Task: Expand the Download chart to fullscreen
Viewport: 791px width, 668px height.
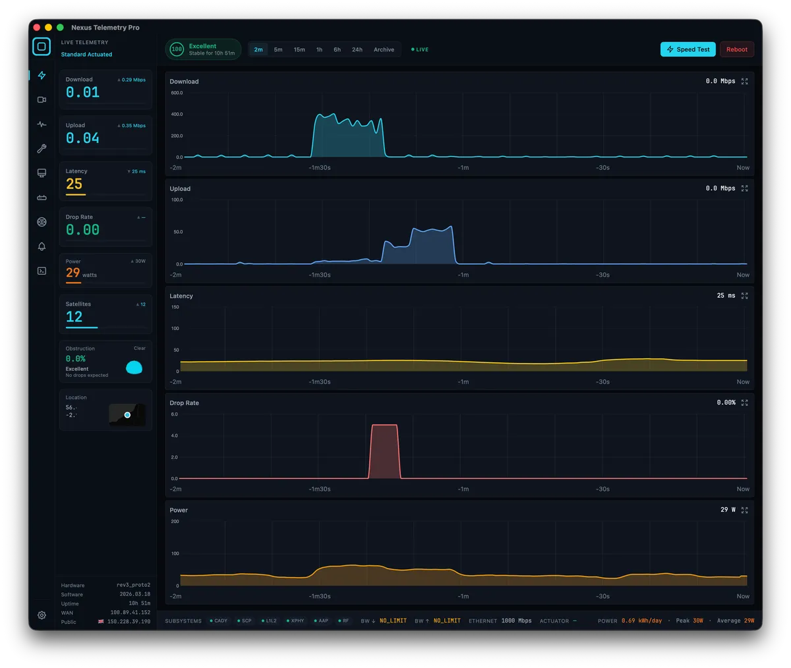Action: [x=745, y=82]
